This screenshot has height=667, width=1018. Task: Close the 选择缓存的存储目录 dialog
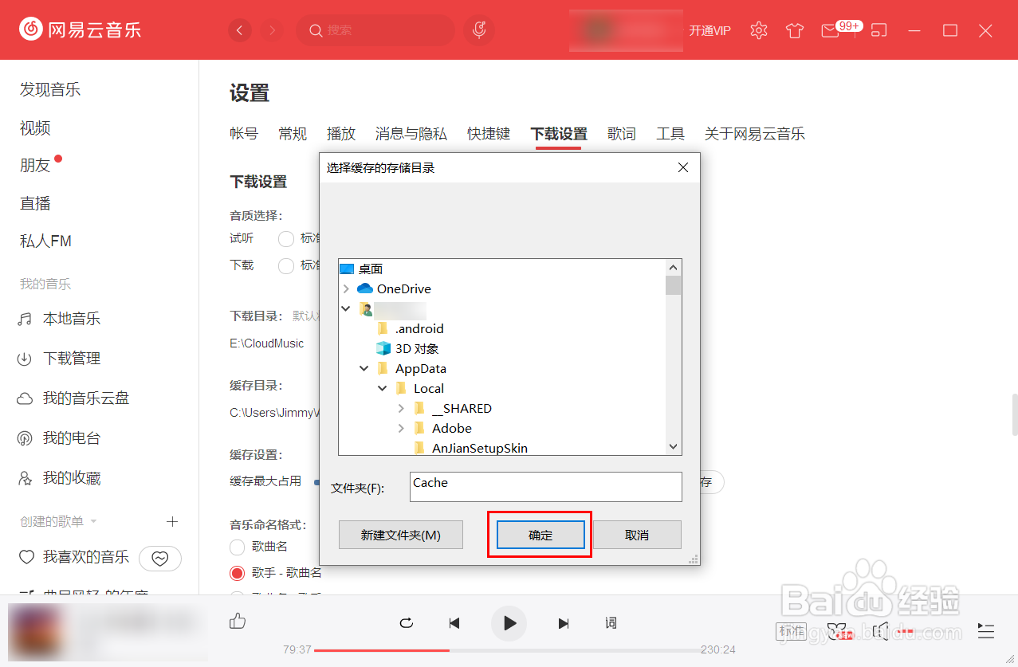coord(682,167)
